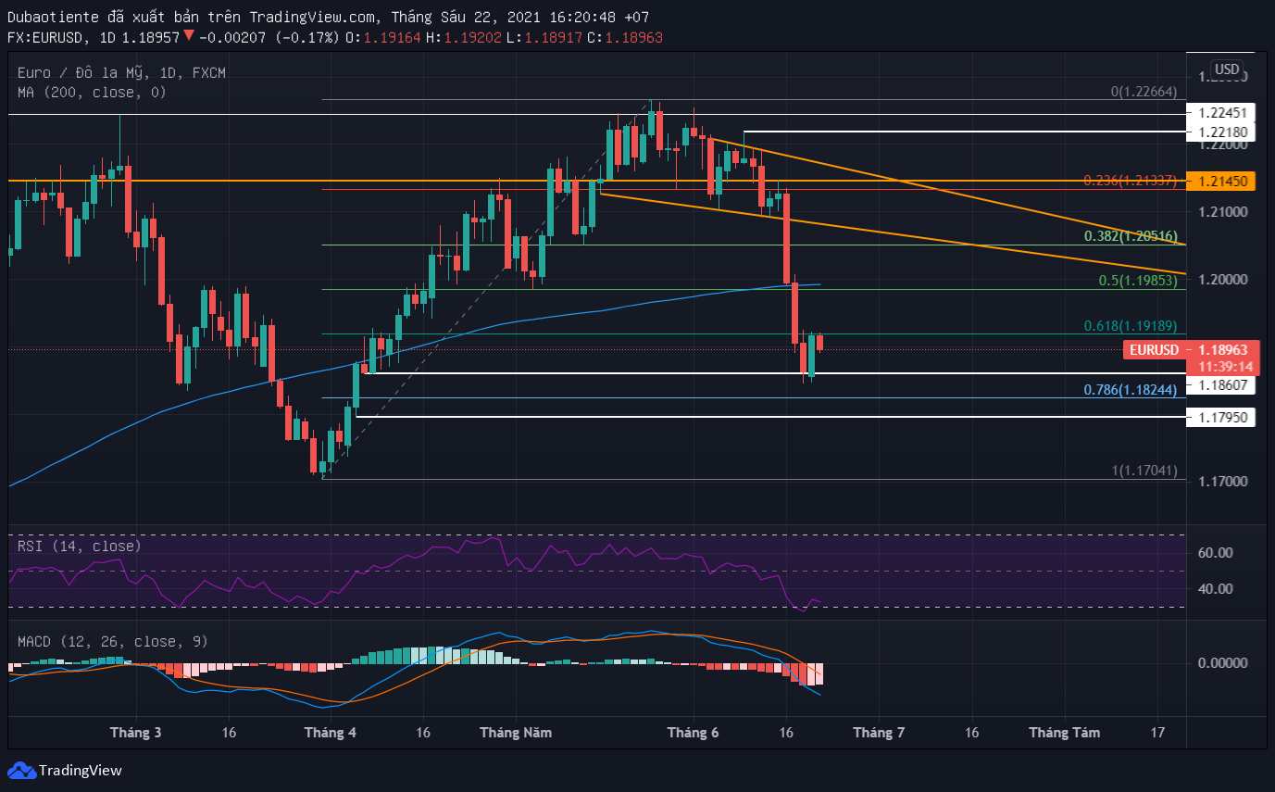Click the Tháng 7 label on time axis
This screenshot has width=1275, height=792.
(879, 733)
